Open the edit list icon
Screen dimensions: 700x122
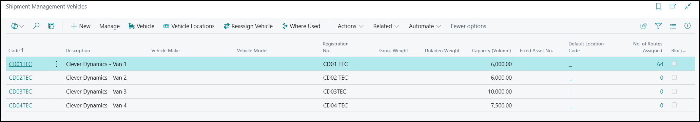pos(51,26)
